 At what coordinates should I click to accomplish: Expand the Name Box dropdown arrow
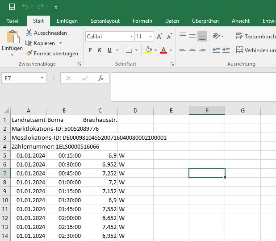pos(42,78)
